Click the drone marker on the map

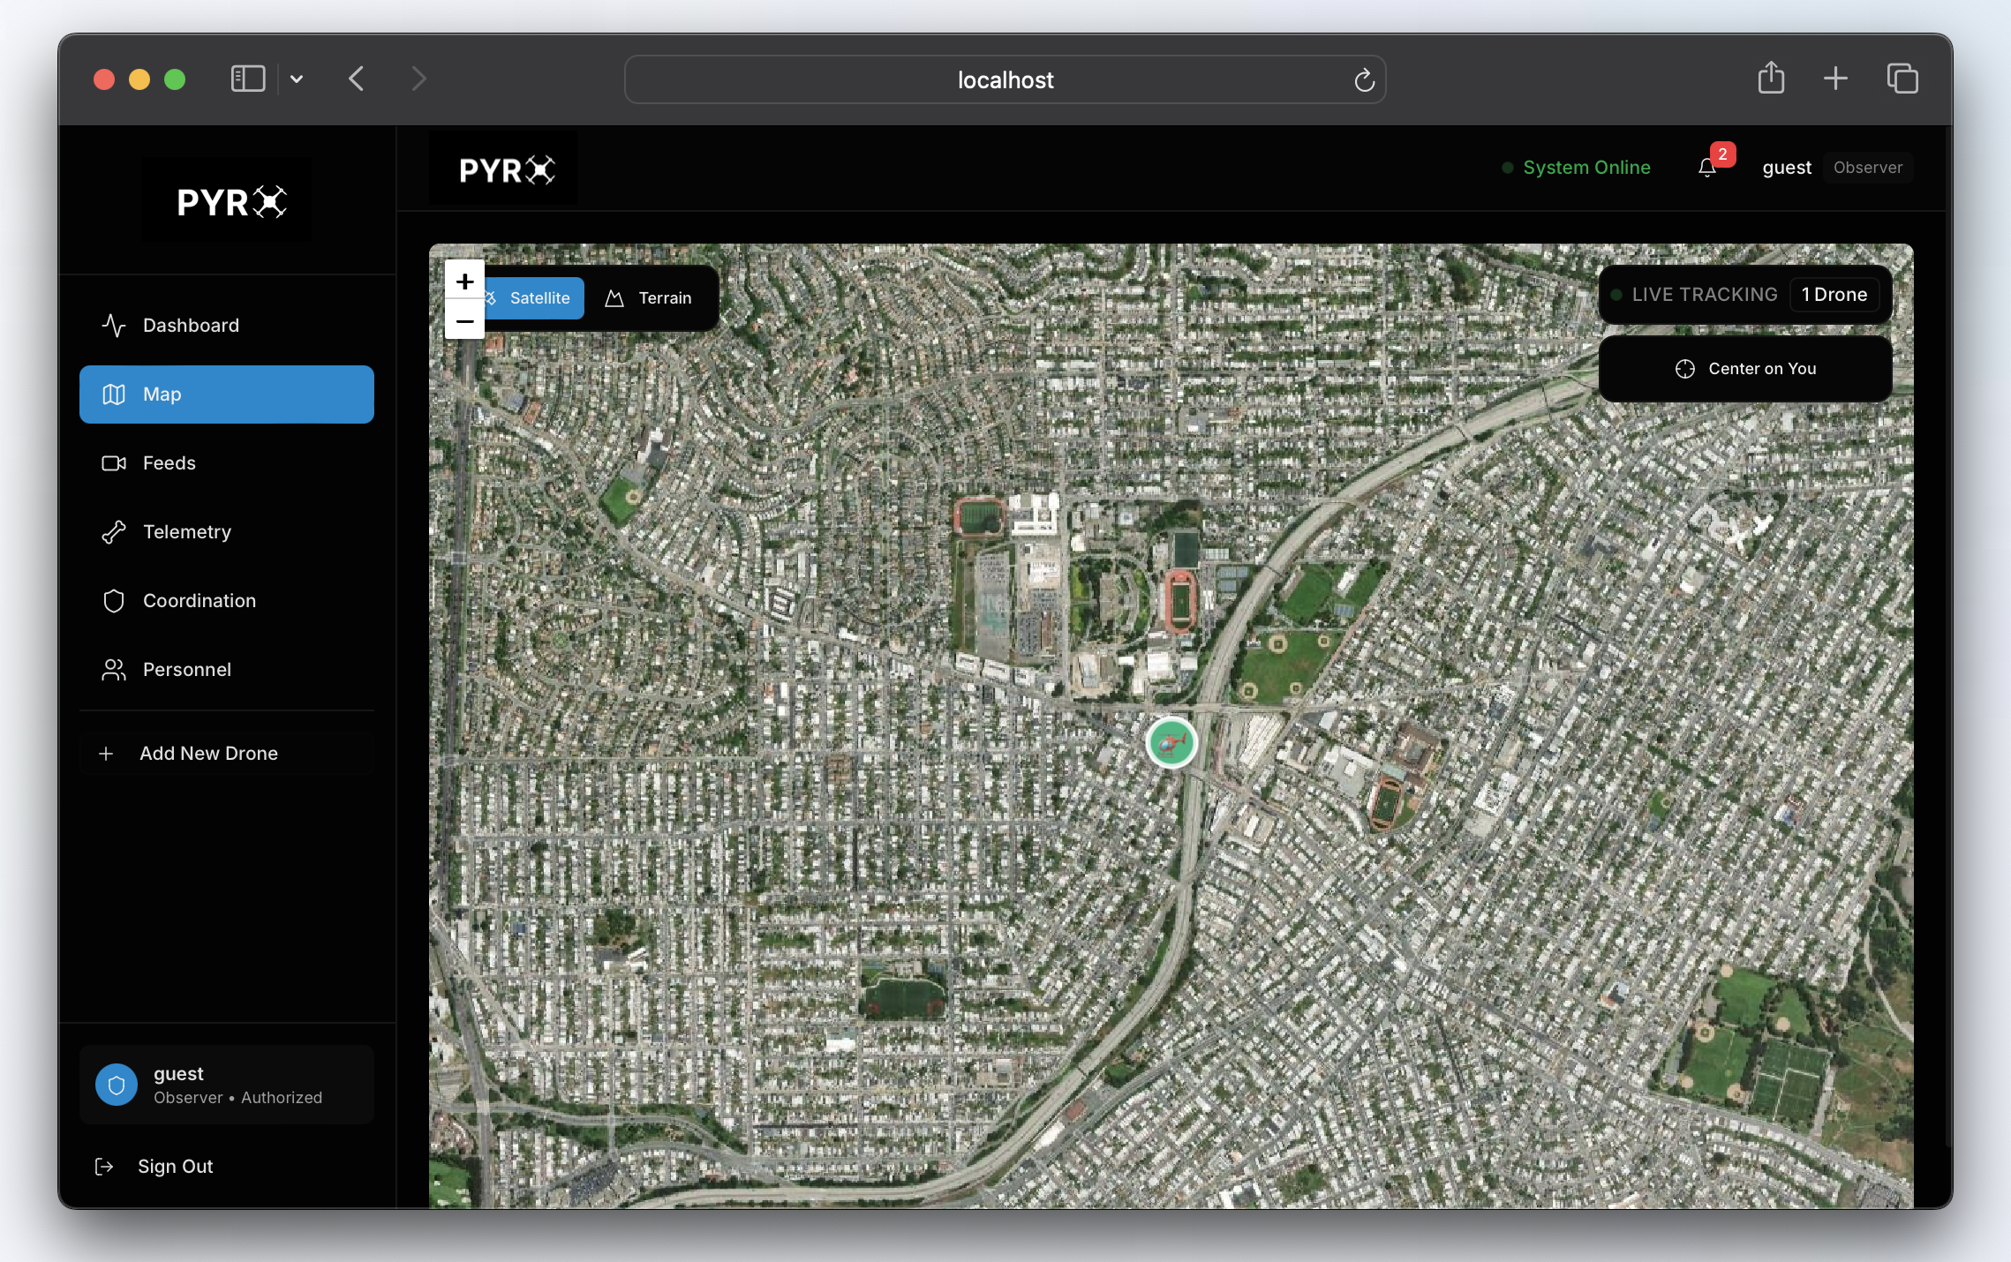[x=1171, y=743]
